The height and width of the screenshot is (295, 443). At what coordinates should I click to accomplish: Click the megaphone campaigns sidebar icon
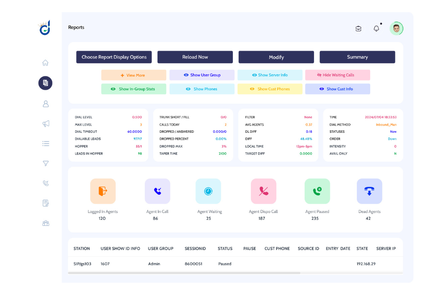coord(45,124)
